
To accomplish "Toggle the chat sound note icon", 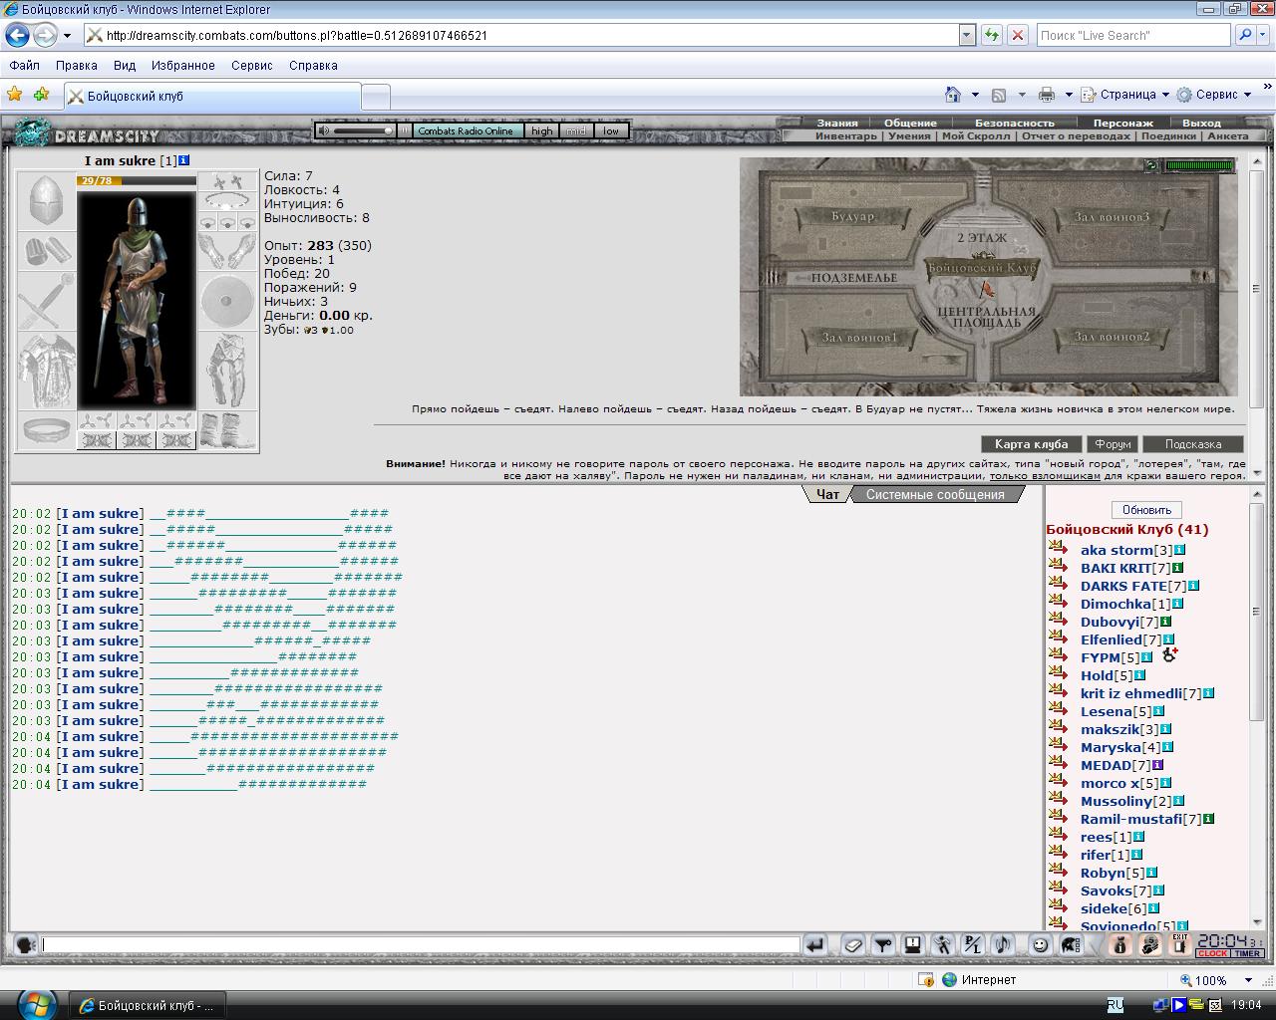I will click(x=1003, y=945).
